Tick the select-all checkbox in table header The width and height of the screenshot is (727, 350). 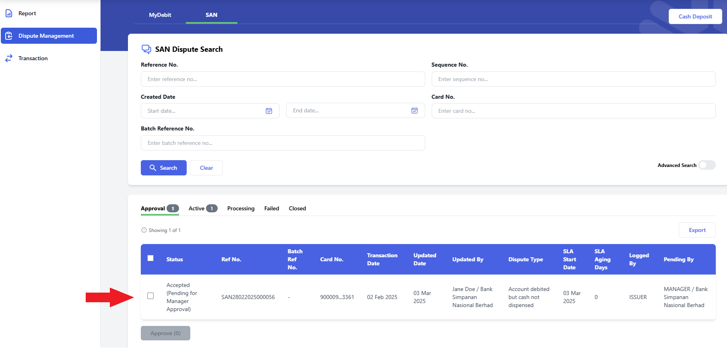point(150,258)
